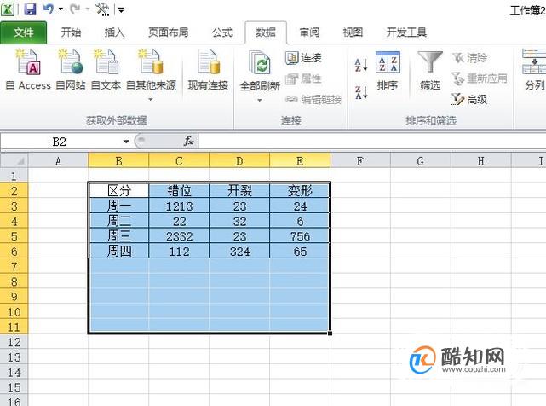Sort descending Z to A icon
Viewport: 546px width, 406px height.
(361, 92)
